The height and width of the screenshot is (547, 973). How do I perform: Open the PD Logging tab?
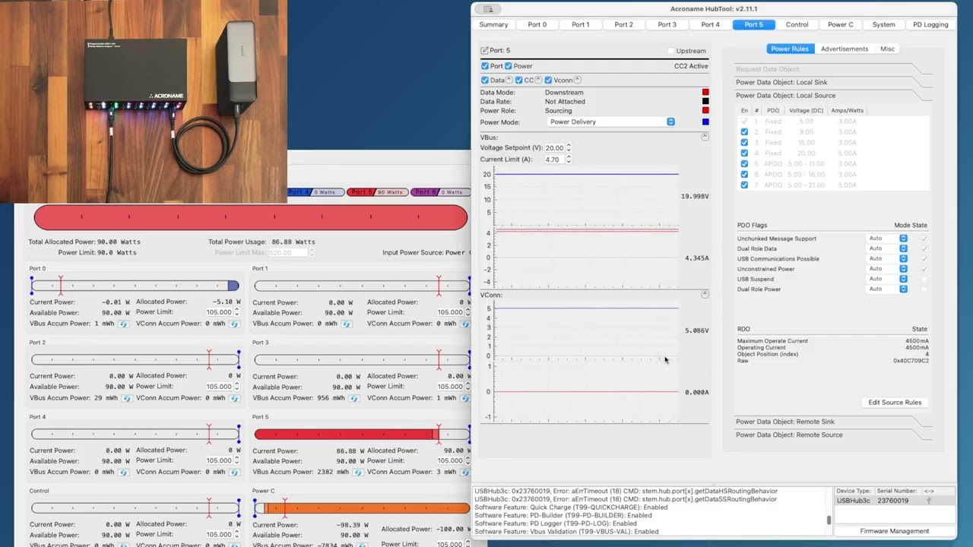tap(930, 24)
